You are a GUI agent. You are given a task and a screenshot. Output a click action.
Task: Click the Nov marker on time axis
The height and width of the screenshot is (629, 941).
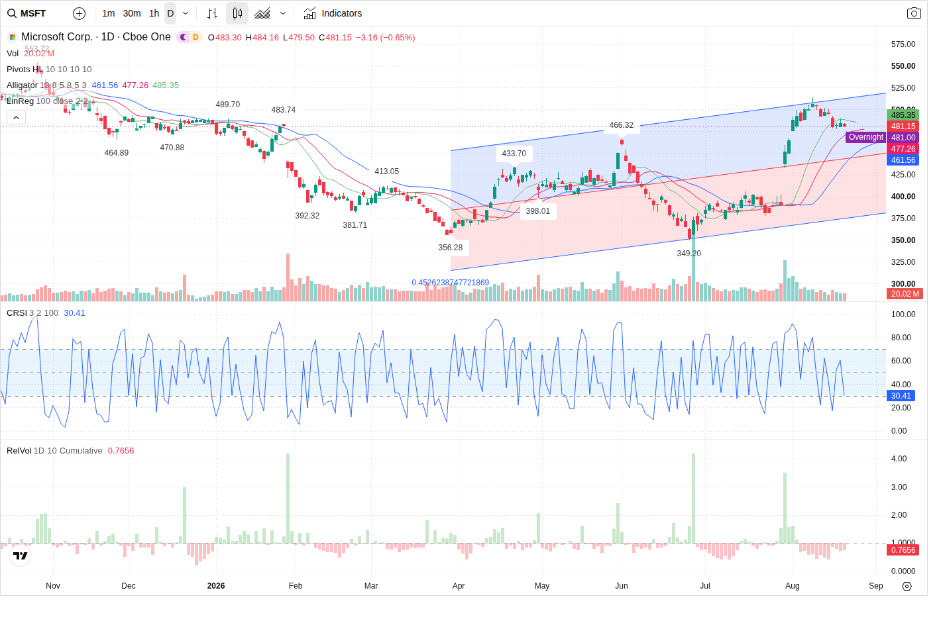(53, 586)
